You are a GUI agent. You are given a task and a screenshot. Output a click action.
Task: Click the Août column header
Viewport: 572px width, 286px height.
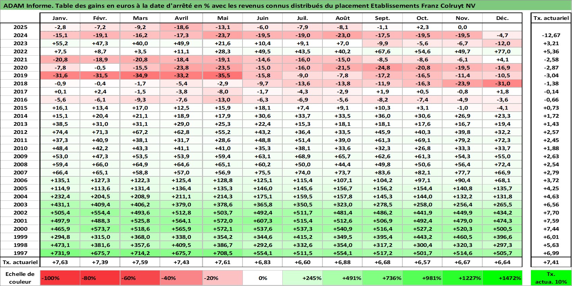point(342,18)
